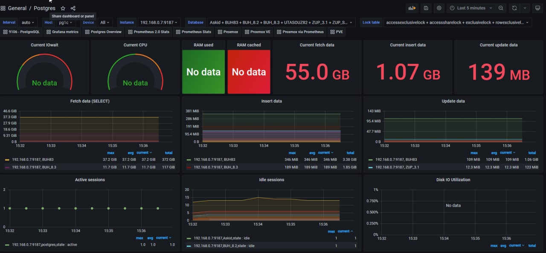
Task: Open the Postgres Overview dashboard link
Action: (x=103, y=32)
